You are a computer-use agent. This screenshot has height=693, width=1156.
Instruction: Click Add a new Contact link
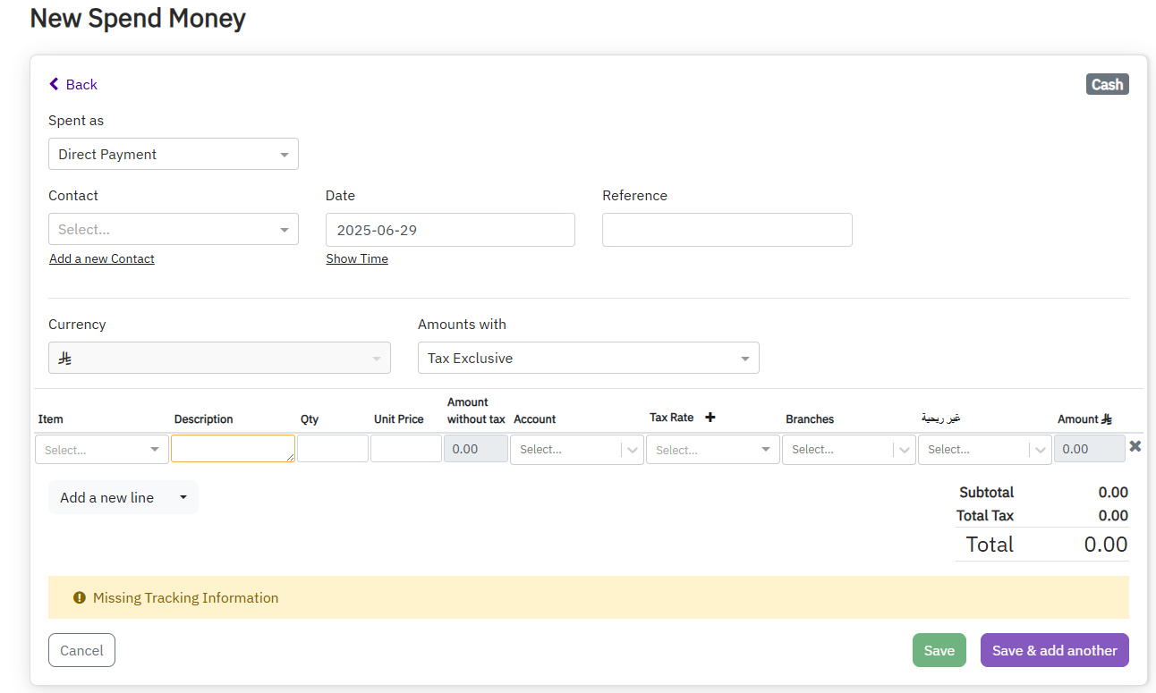point(102,258)
